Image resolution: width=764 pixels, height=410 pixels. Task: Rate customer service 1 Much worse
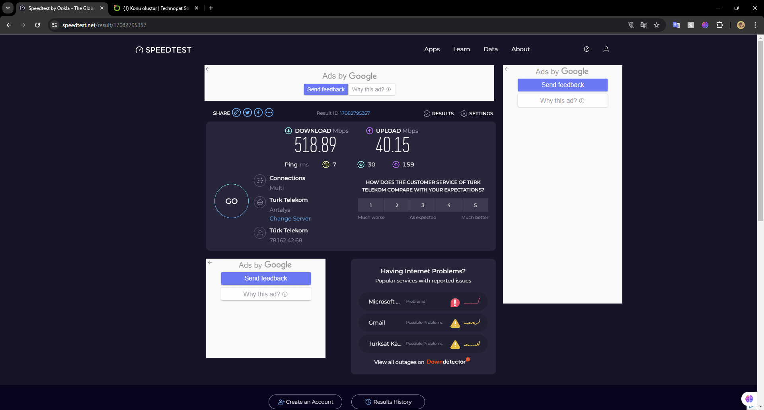[x=371, y=205]
